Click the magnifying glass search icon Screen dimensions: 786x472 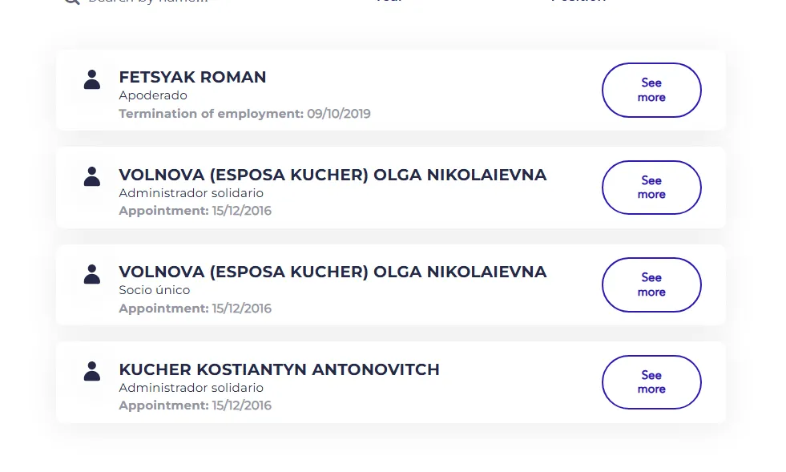tap(72, 2)
